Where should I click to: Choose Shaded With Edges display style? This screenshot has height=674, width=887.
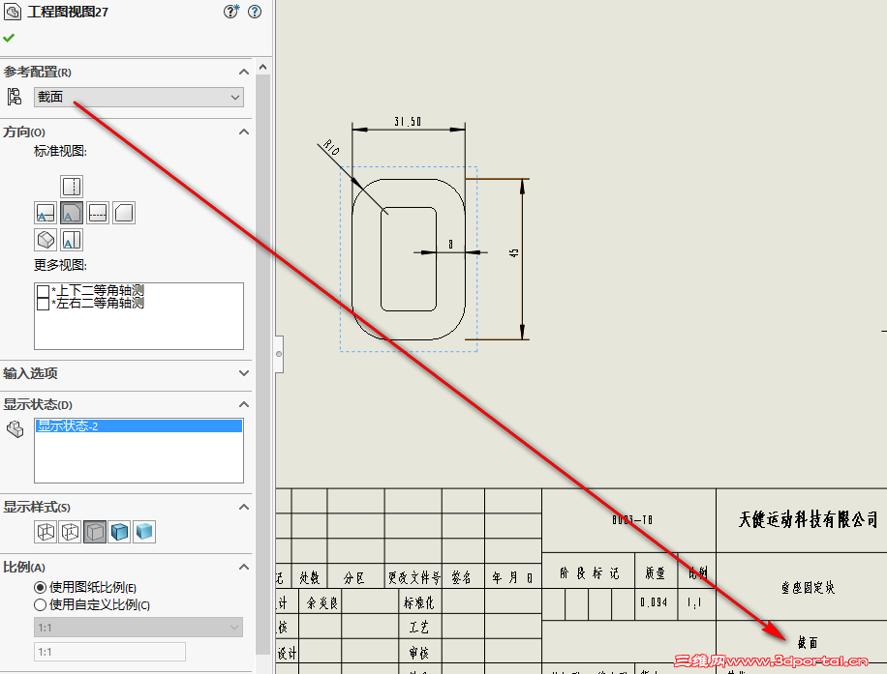[119, 532]
